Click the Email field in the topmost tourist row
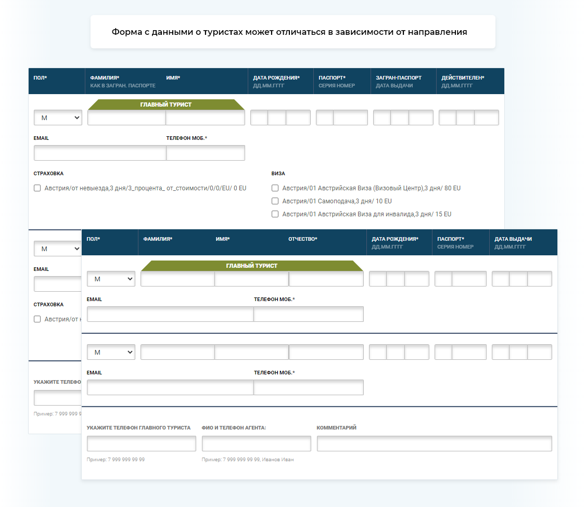The image size is (586, 507). click(x=100, y=153)
